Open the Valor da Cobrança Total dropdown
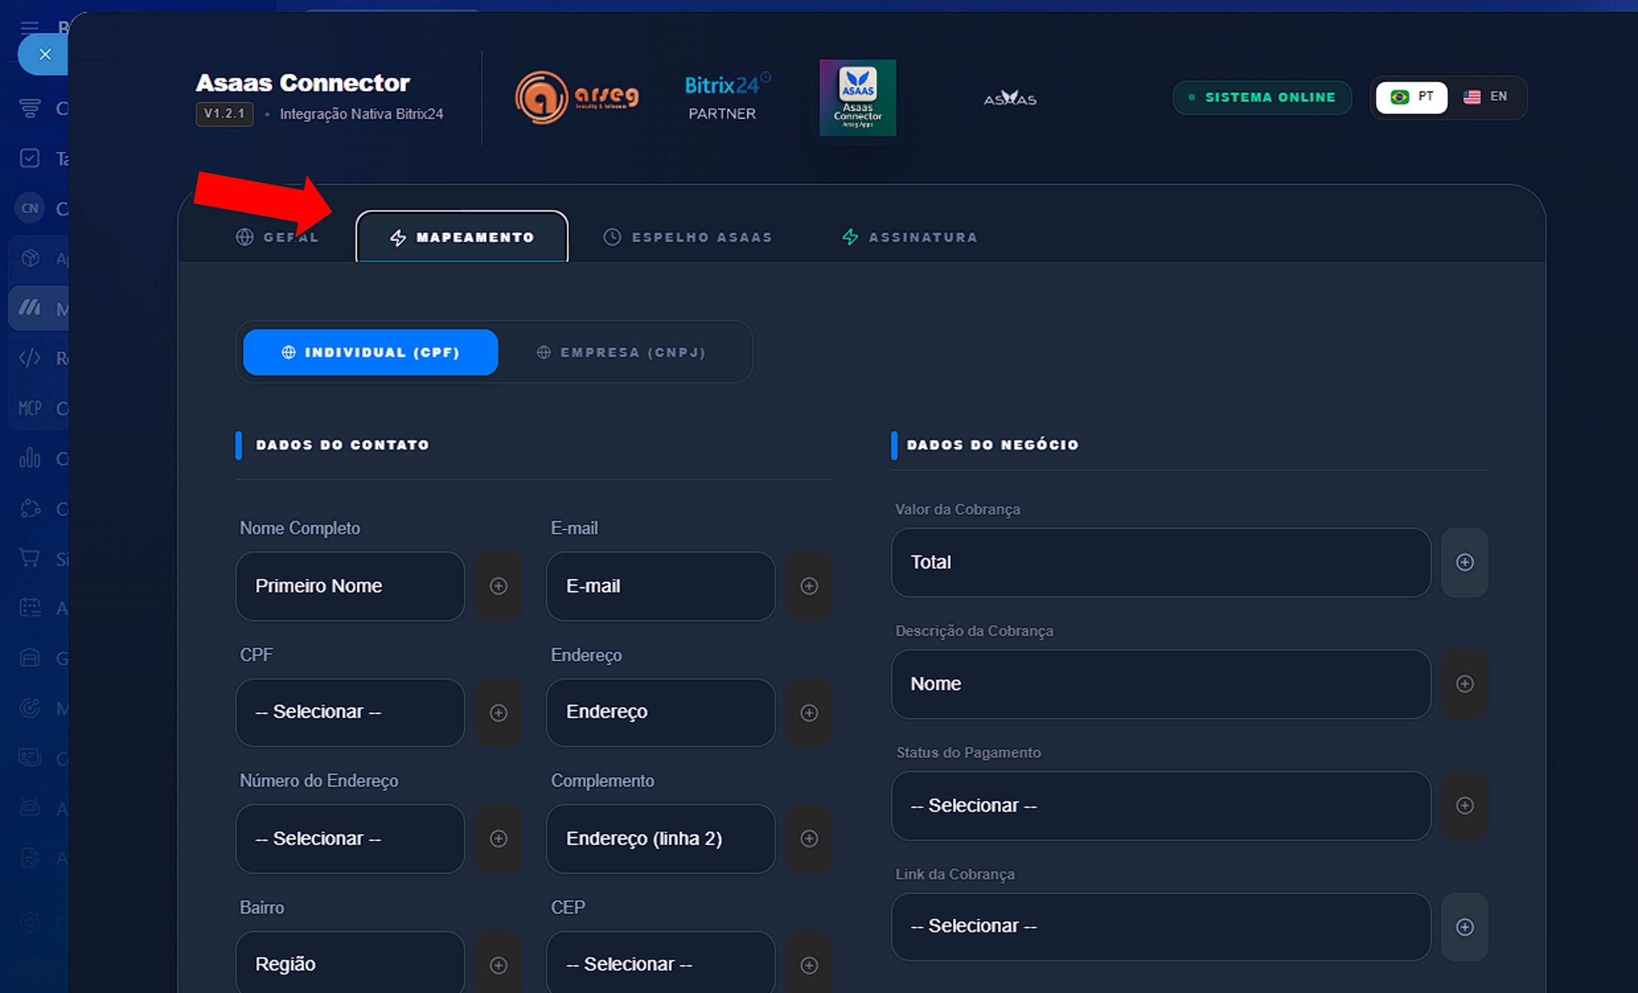The height and width of the screenshot is (993, 1638). pyautogui.click(x=1160, y=562)
